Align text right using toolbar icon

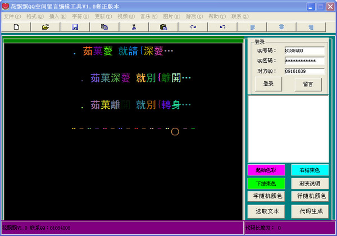[x=311, y=27]
